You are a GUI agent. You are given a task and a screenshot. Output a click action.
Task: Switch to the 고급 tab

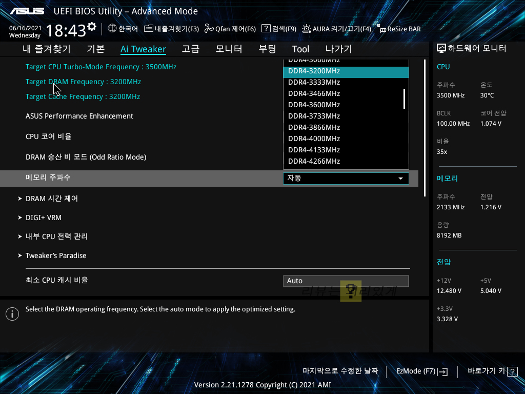191,49
